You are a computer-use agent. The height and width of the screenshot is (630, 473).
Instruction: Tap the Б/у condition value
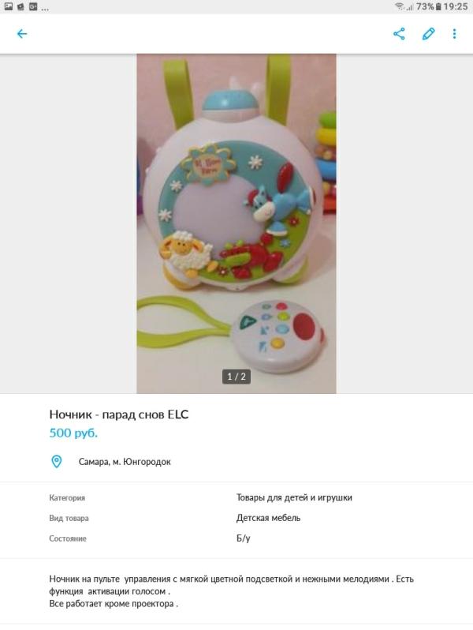pyautogui.click(x=243, y=538)
